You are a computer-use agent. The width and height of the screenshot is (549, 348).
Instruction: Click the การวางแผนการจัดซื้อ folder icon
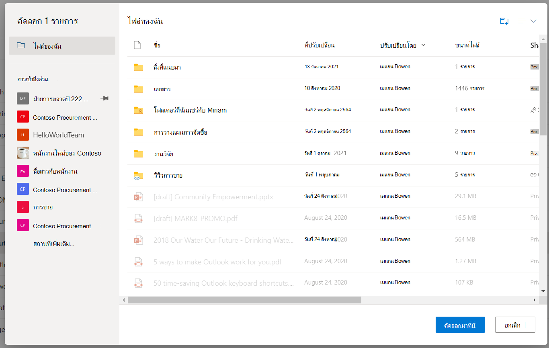[x=138, y=132]
